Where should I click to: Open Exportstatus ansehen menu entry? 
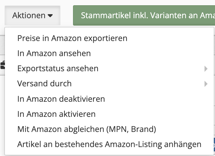(x=109, y=68)
